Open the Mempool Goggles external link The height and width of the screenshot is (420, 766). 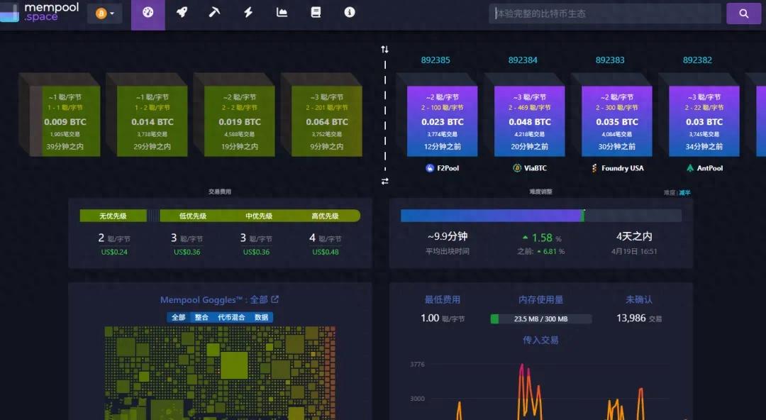click(276, 299)
